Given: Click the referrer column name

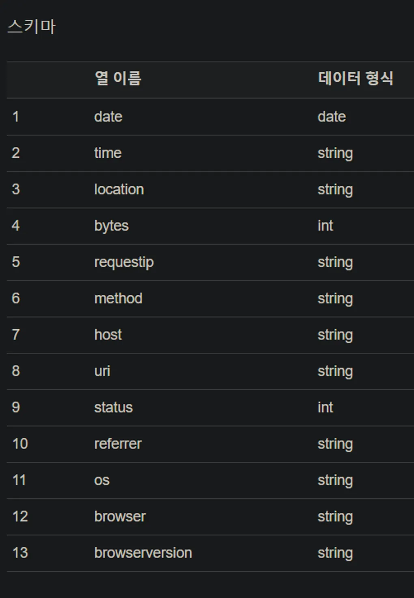Looking at the screenshot, I should point(118,444).
